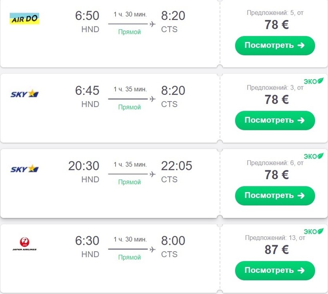The image size is (328, 294).
Task: Click the 6:50 departure time
Action: (x=87, y=16)
